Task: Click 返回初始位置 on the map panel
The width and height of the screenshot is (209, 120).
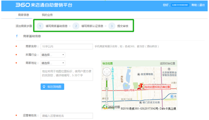Action: 167,64
